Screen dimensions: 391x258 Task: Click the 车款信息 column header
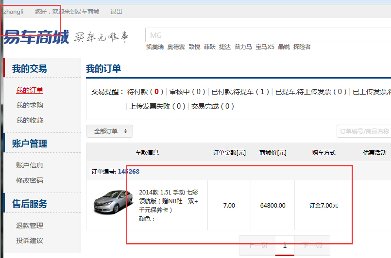coord(147,153)
